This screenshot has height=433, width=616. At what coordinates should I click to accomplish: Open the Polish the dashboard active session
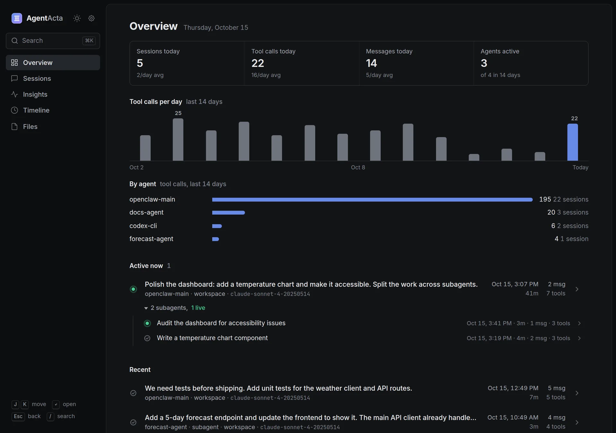coord(359,289)
